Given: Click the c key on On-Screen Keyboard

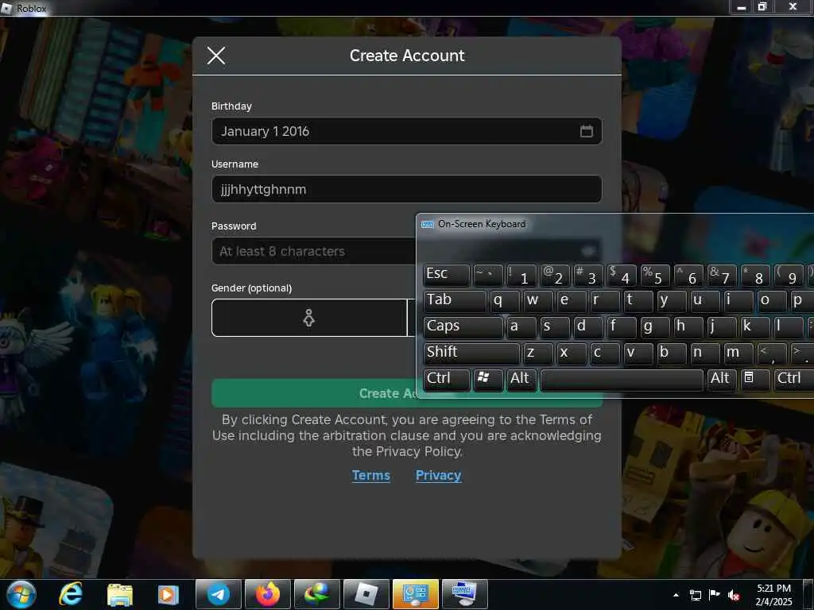Looking at the screenshot, I should point(605,353).
